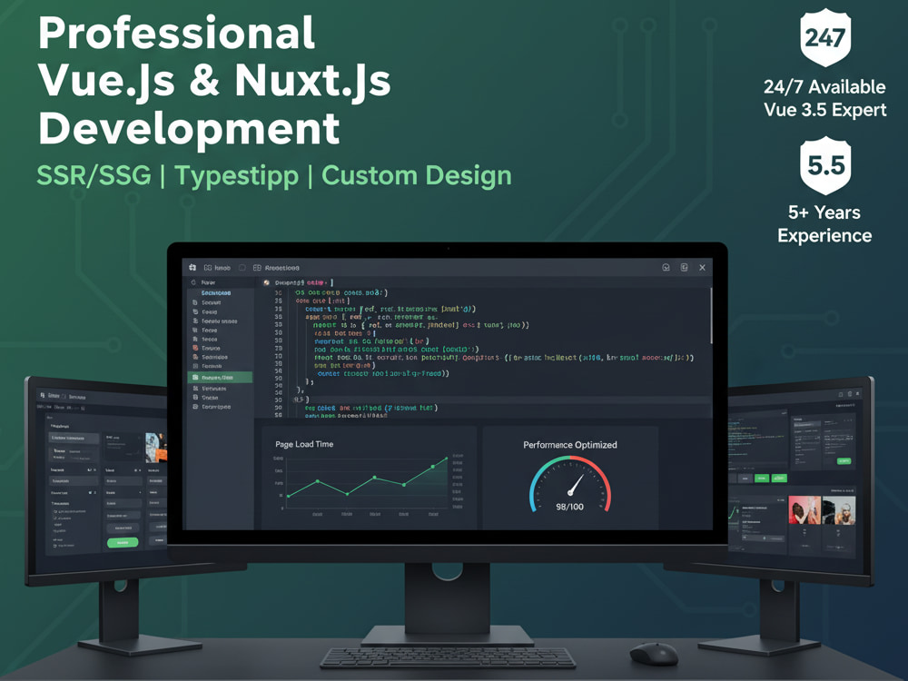908x681 pixels.
Task: Click the '5.5' shield badge
Action: 825,165
